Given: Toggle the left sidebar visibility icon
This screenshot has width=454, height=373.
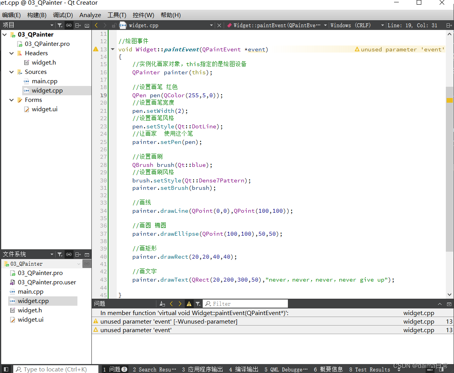Looking at the screenshot, I should [6, 369].
